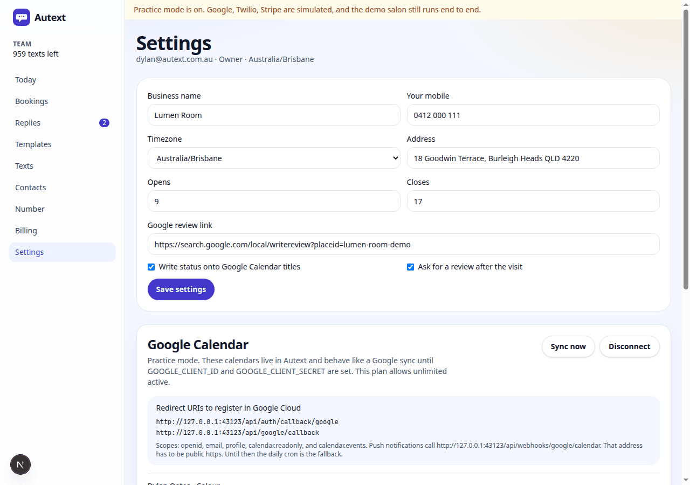This screenshot has width=690, height=485.
Task: Edit the Address field
Action: coord(533,158)
